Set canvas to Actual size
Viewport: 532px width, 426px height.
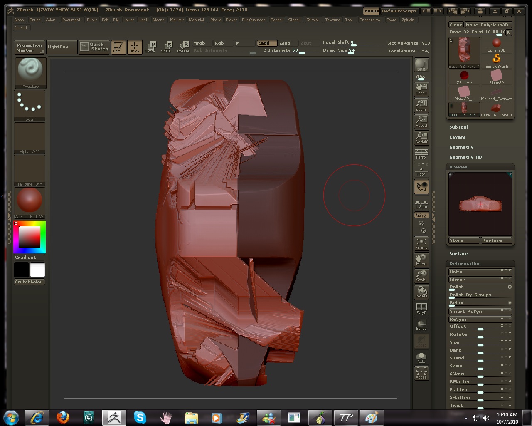(x=421, y=121)
